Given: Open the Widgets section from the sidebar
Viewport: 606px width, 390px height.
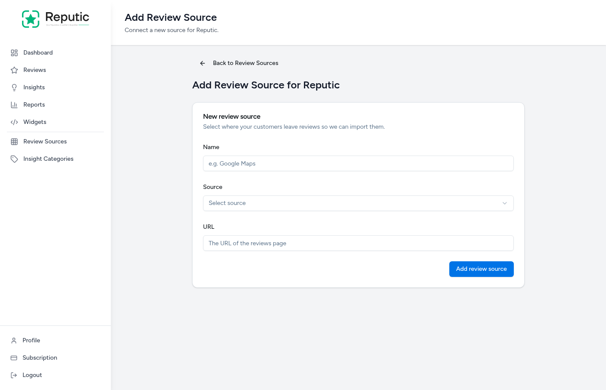Looking at the screenshot, I should pyautogui.click(x=35, y=122).
